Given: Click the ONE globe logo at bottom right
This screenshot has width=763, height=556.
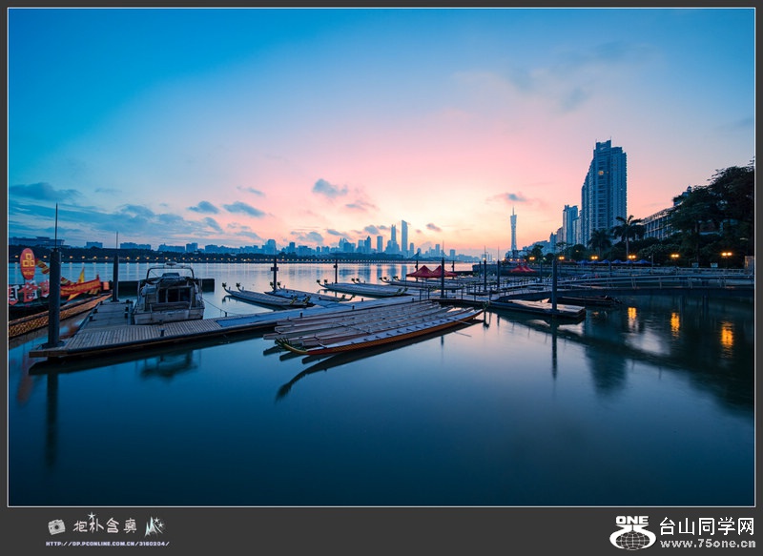Looking at the screenshot, I should (x=632, y=533).
